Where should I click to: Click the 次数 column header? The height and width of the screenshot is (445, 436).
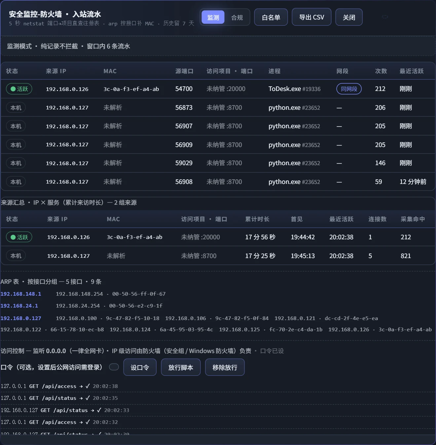[x=381, y=71]
